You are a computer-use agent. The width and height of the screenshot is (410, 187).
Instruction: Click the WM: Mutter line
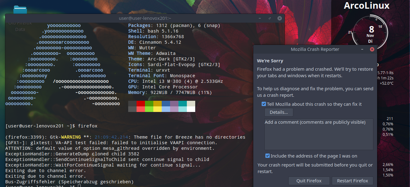point(142,48)
